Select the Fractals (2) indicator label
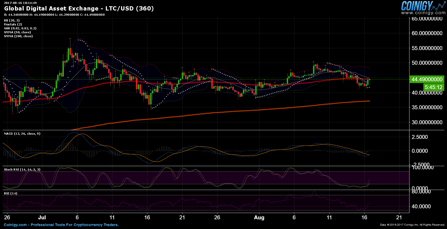This screenshot has height=229, width=447. tap(13, 24)
